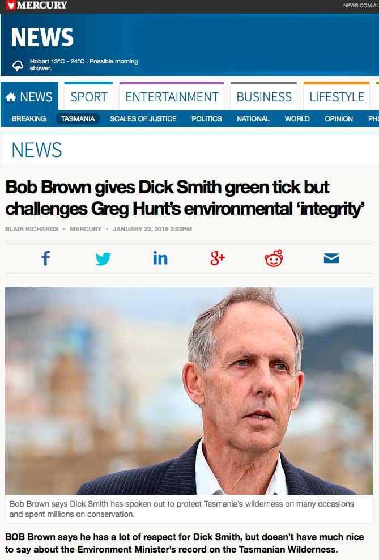
Task: Open the Lifestyle tab
Action: [x=337, y=97]
